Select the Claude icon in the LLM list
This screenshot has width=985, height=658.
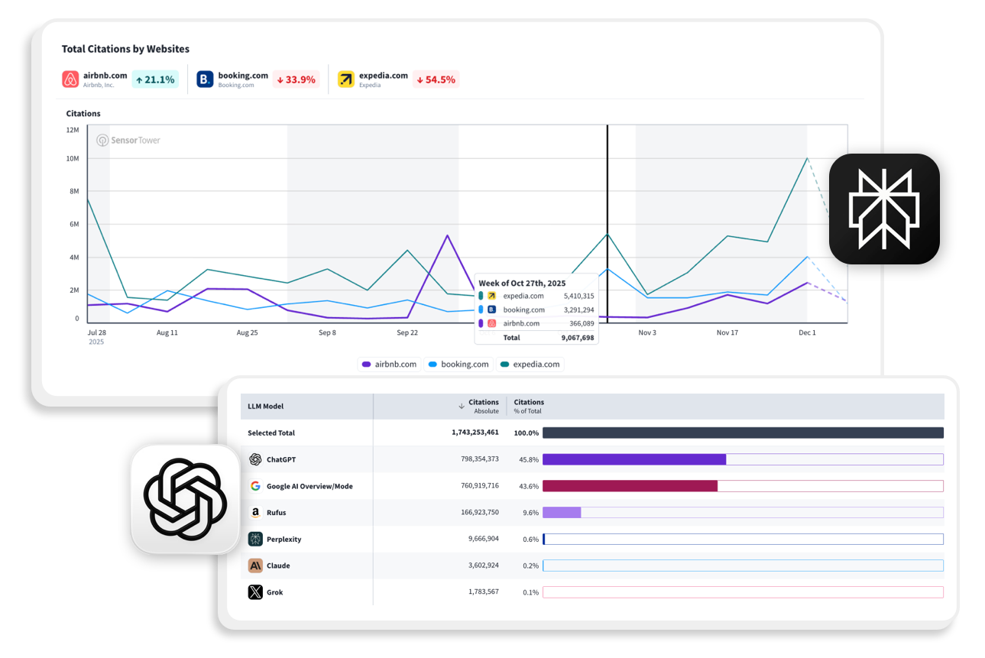pyautogui.click(x=255, y=566)
